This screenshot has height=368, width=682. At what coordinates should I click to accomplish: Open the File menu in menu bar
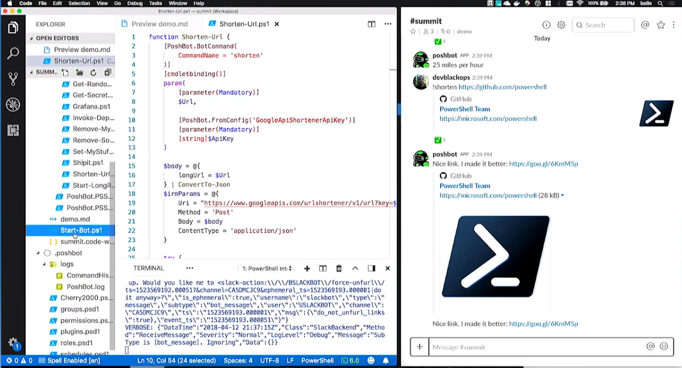click(x=41, y=3)
